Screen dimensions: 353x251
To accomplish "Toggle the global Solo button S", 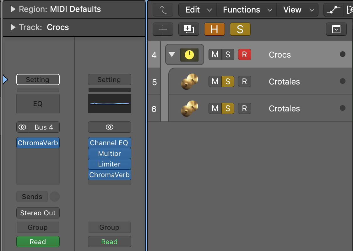I will tap(240, 29).
